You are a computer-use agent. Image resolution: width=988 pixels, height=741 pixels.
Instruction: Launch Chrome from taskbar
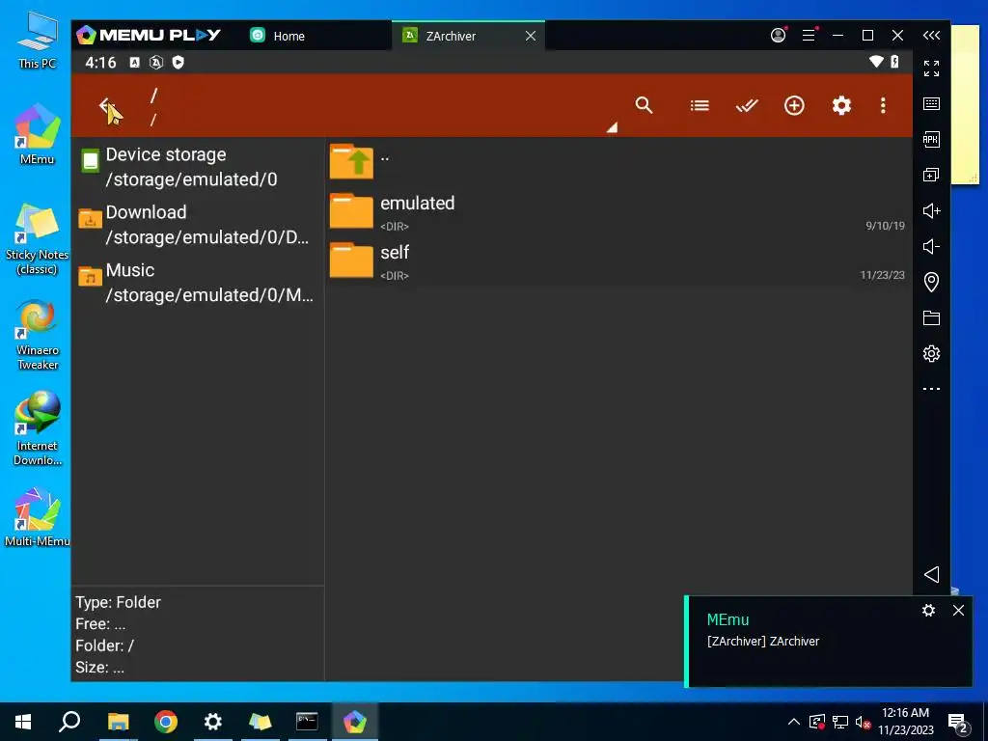click(x=166, y=722)
